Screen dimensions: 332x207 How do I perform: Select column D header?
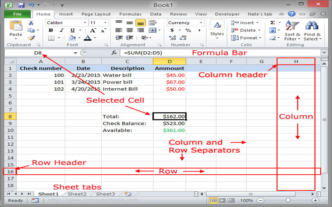(x=170, y=61)
